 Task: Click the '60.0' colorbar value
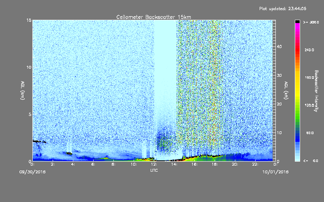pyautogui.click(x=310, y=133)
